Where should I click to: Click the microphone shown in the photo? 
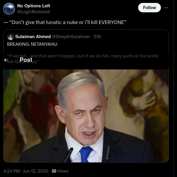tap(68, 155)
